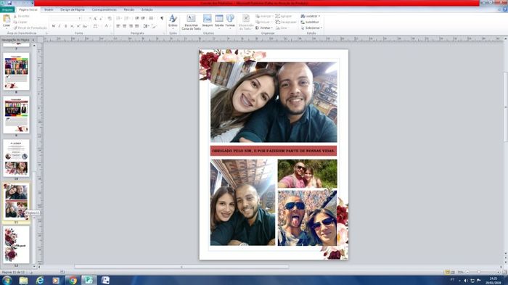Open the character spacing control
This screenshot has width=508, height=285.
coord(96,26)
